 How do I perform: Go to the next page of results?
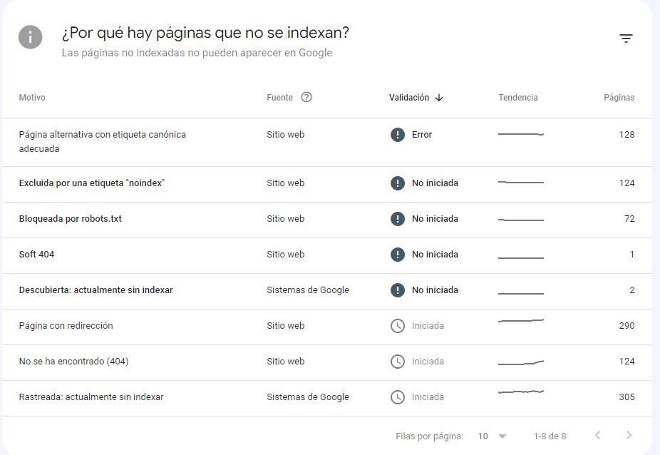(629, 435)
